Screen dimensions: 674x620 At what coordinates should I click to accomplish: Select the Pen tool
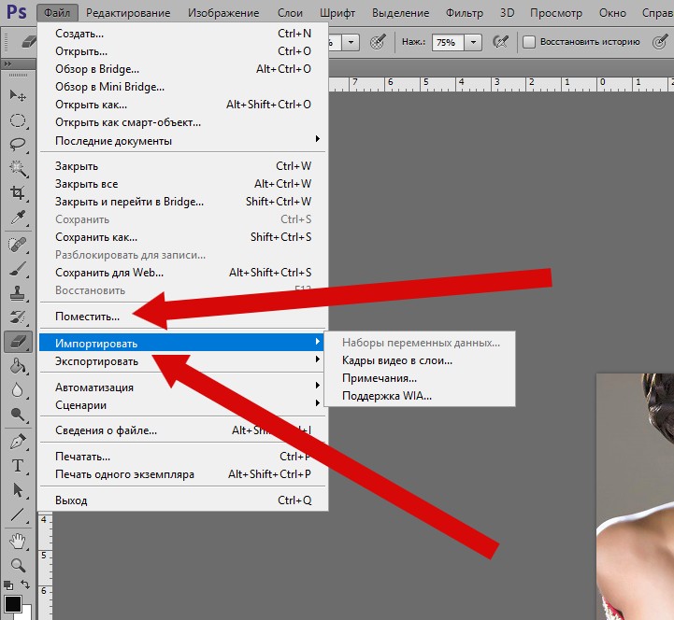click(17, 442)
